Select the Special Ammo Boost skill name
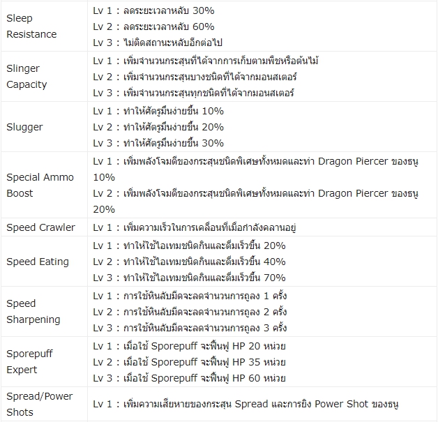This screenshot has height=422, width=438. pyautogui.click(x=39, y=185)
